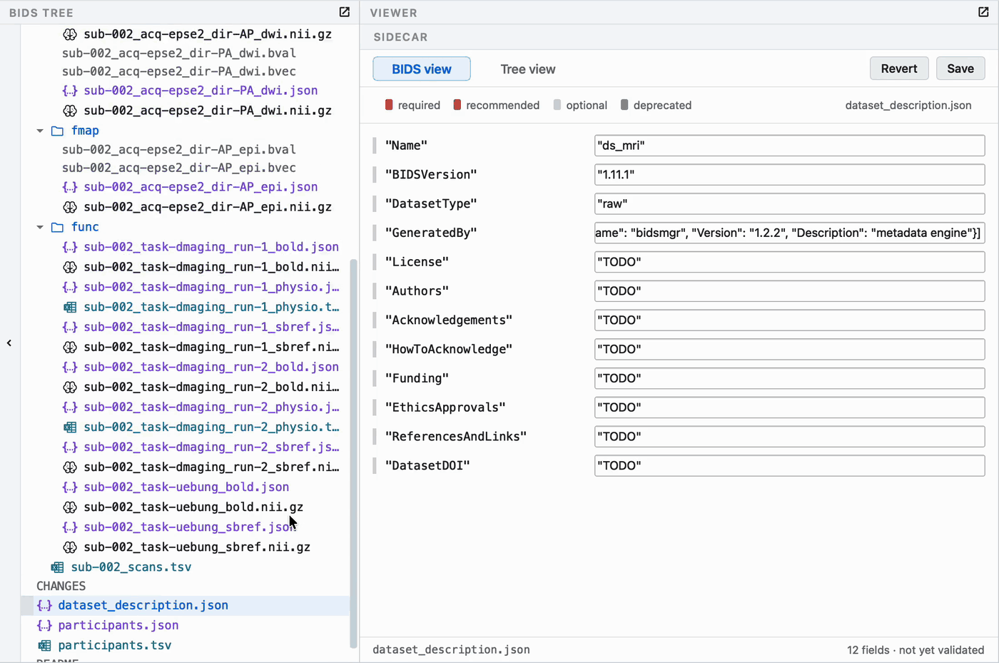
Task: Click JSON icon of dataset_description.json
Action: pyautogui.click(x=44, y=605)
